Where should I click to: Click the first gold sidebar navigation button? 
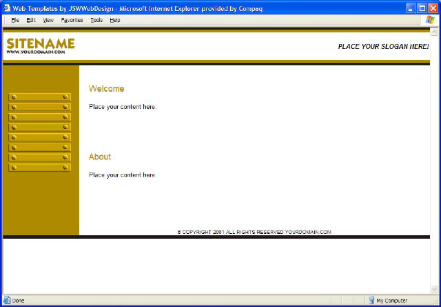tap(40, 97)
